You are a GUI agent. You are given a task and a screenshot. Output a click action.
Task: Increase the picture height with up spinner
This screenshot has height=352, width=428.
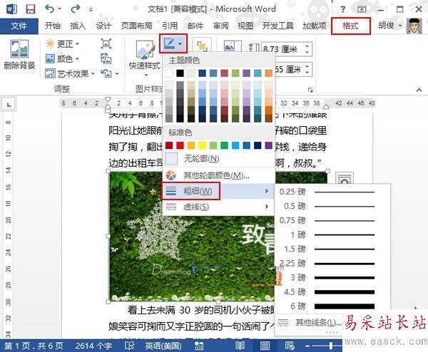click(307, 46)
